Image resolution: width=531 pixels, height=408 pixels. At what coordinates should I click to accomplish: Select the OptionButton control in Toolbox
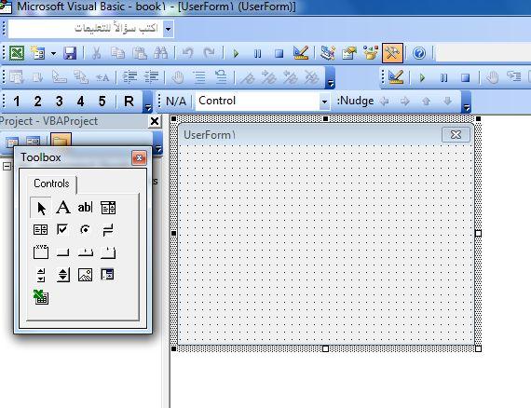point(85,230)
